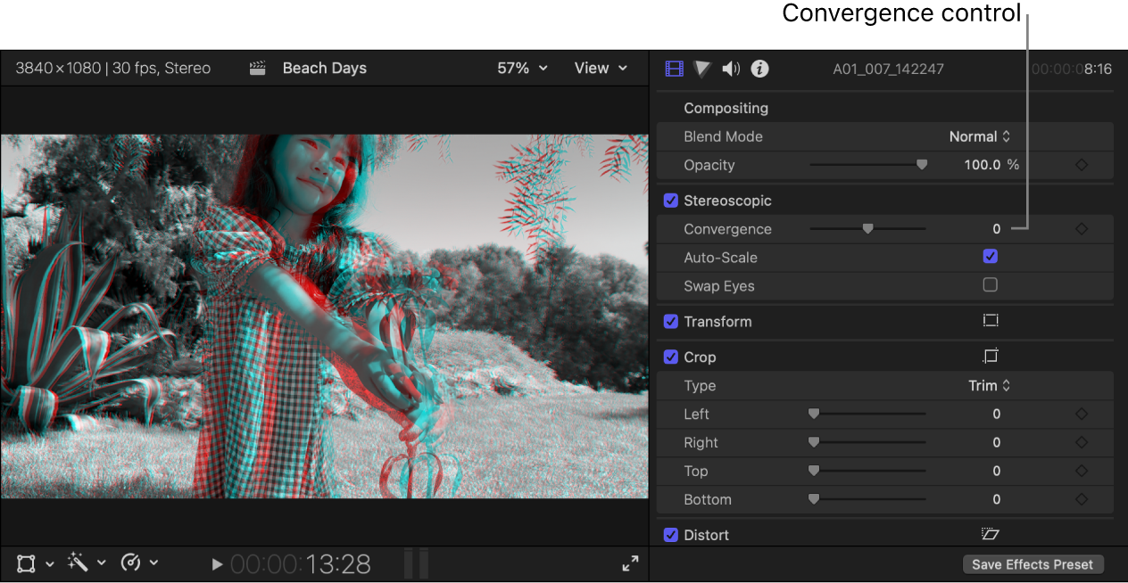
Task: Open the 57% zoom level menu
Action: point(521,68)
